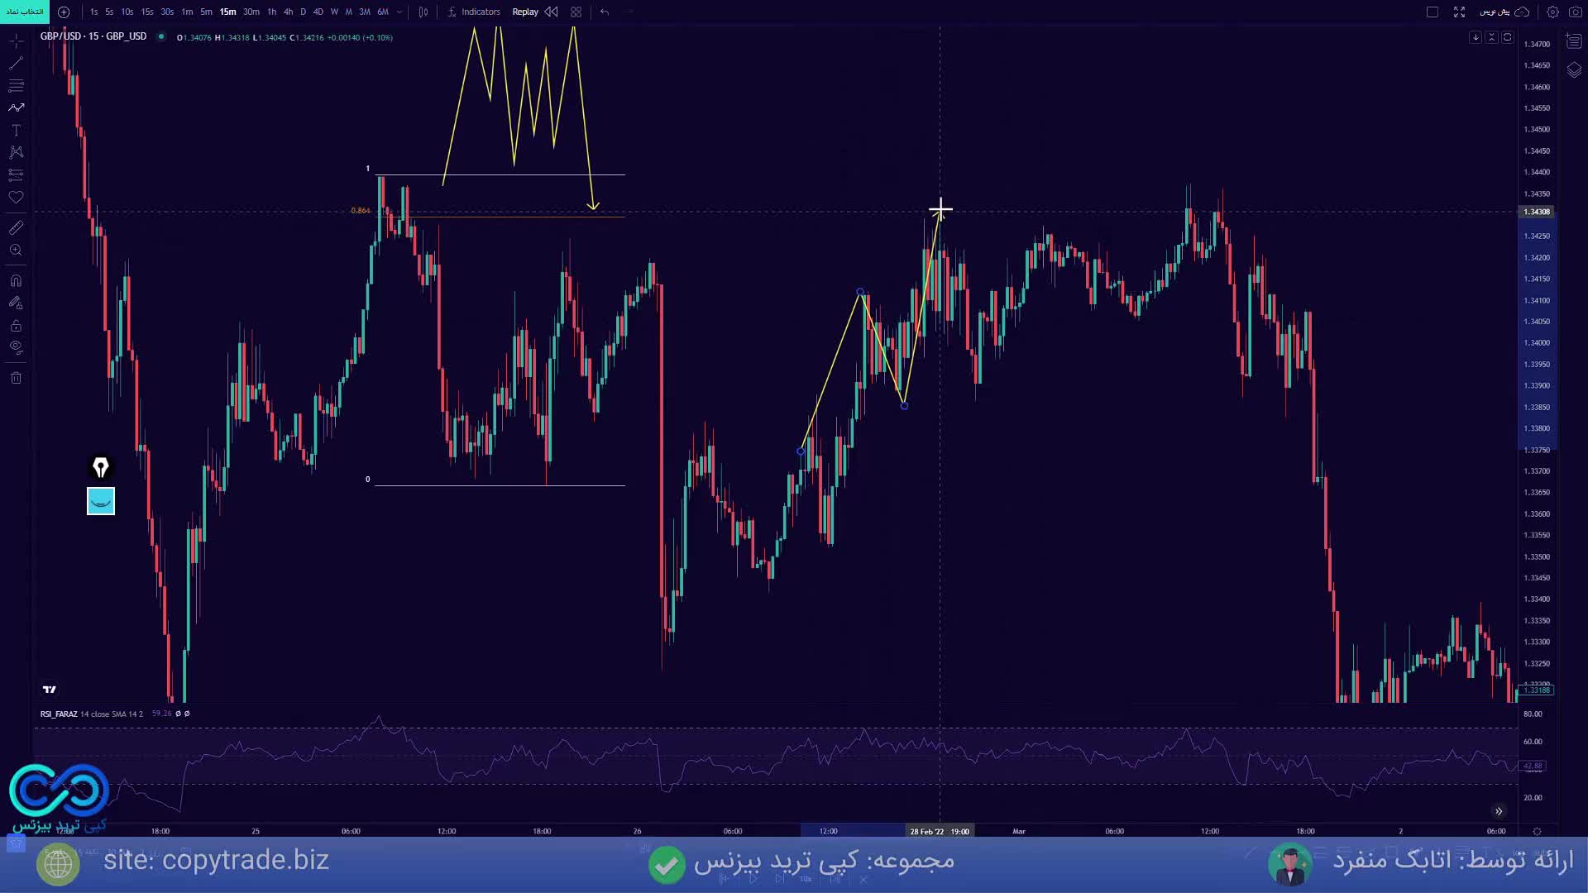Click the cyan color swatch square
Screen dimensions: 1588x893
[101, 501]
